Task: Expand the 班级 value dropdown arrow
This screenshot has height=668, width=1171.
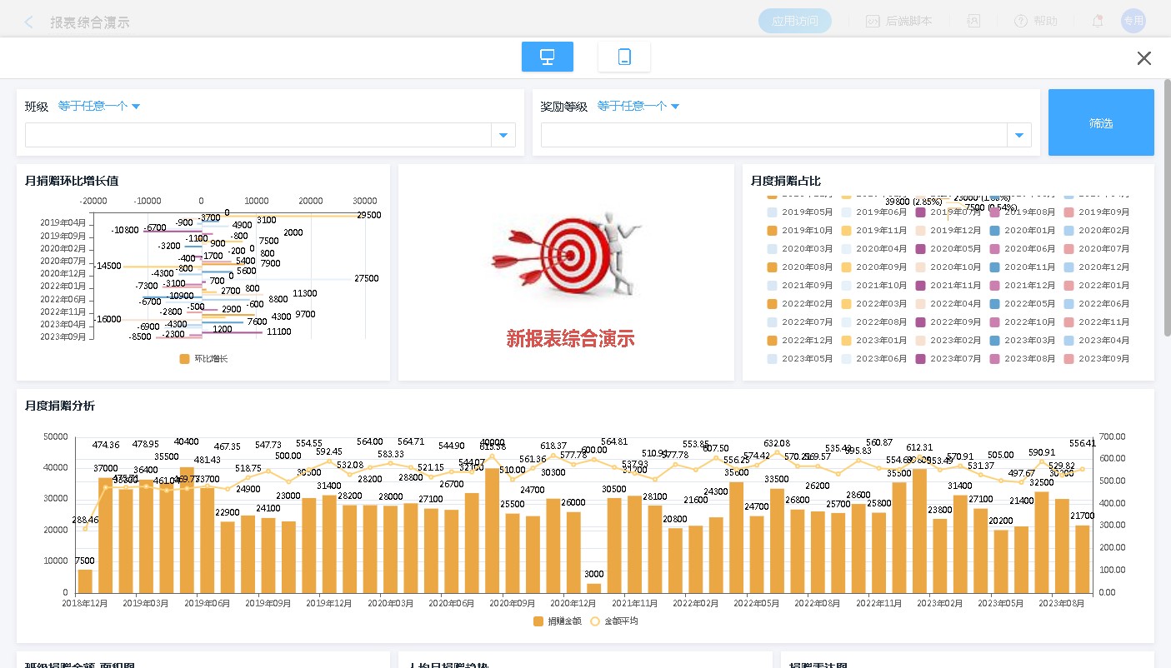Action: (x=503, y=135)
